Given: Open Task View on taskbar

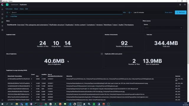Looking at the screenshot, I should (x=12, y=104).
